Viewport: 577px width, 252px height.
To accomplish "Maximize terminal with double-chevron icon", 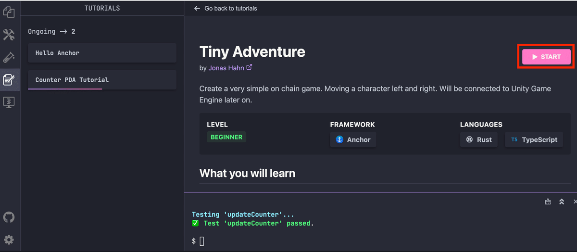I will pyautogui.click(x=561, y=202).
